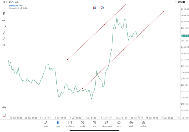Activate the crosshair cursor tool
Viewport: 189px width, 132px height.
coord(4,7)
